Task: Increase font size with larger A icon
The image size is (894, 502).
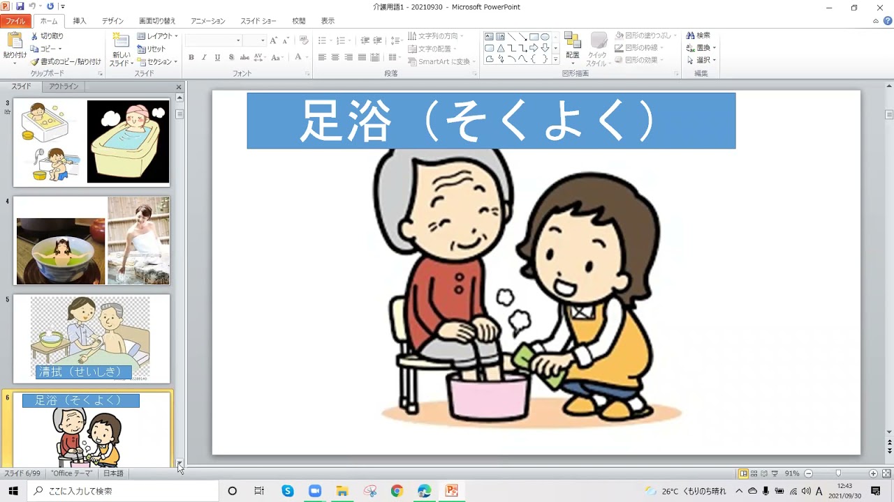Action: tap(273, 40)
